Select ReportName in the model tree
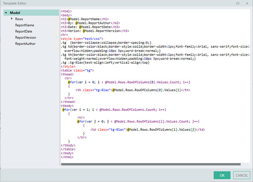 coord(25,25)
